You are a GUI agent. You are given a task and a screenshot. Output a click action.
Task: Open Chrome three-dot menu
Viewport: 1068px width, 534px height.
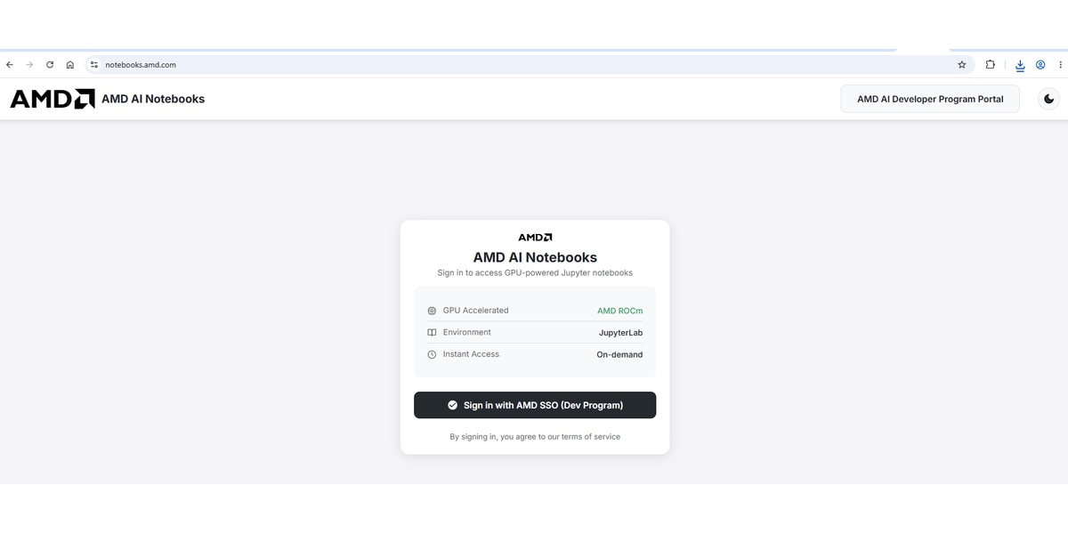point(1060,65)
